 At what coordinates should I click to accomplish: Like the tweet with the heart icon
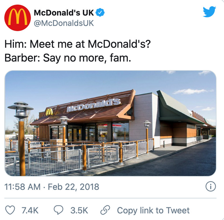(x=10, y=210)
